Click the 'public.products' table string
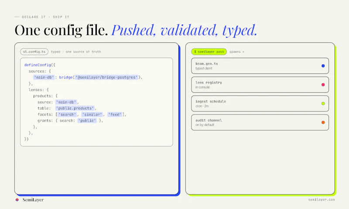Screen dimensions: 349x209 (x=75, y=108)
